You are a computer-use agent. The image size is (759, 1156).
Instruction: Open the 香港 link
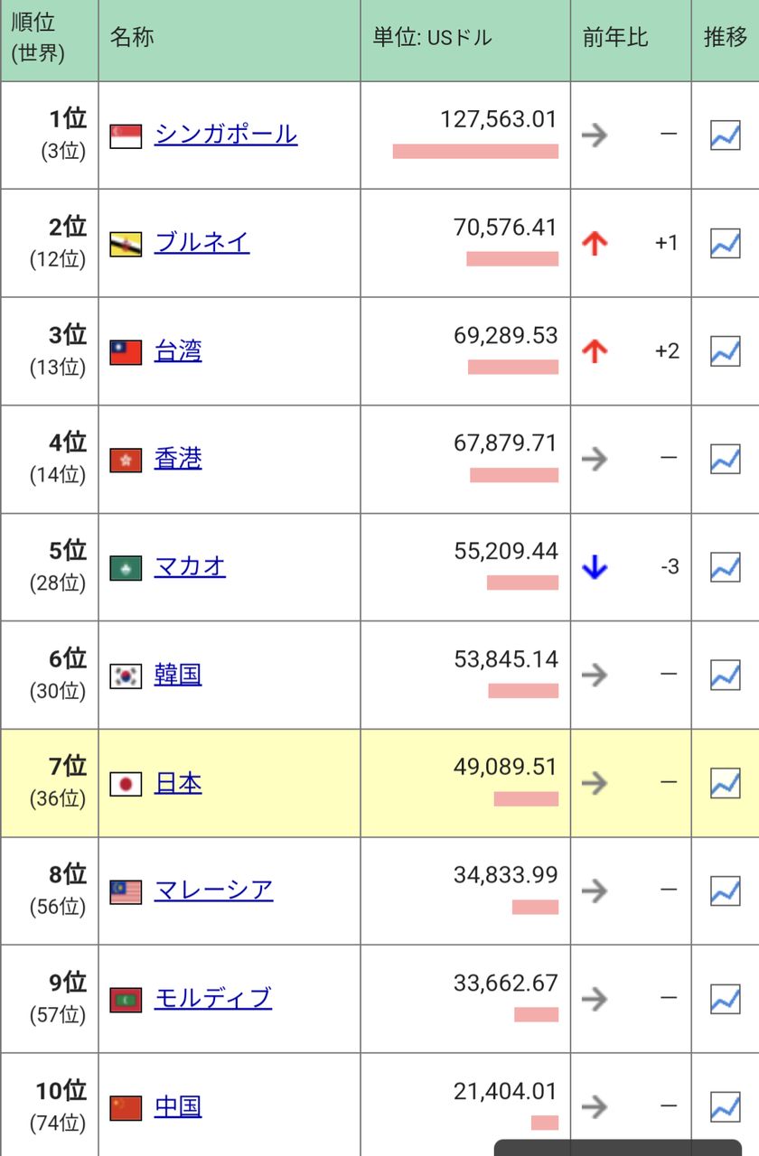click(x=178, y=458)
